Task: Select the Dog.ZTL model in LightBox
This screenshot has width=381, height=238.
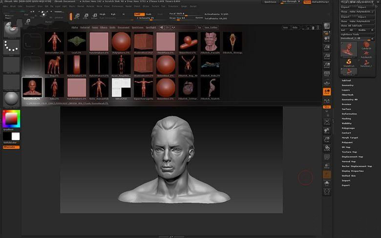Action: click(x=54, y=64)
